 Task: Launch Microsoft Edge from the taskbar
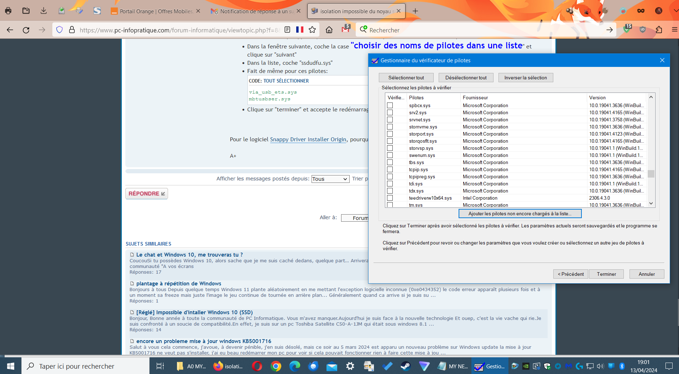pyautogui.click(x=294, y=366)
